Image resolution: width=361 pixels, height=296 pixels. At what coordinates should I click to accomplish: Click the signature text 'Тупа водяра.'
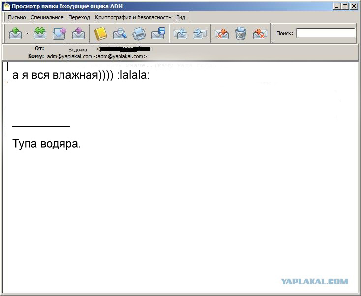coord(47,144)
